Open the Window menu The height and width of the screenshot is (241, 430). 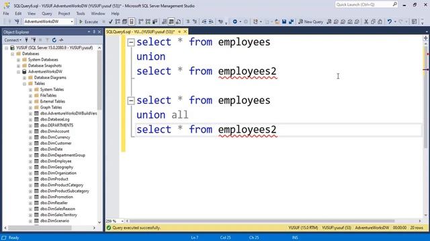coord(98,13)
